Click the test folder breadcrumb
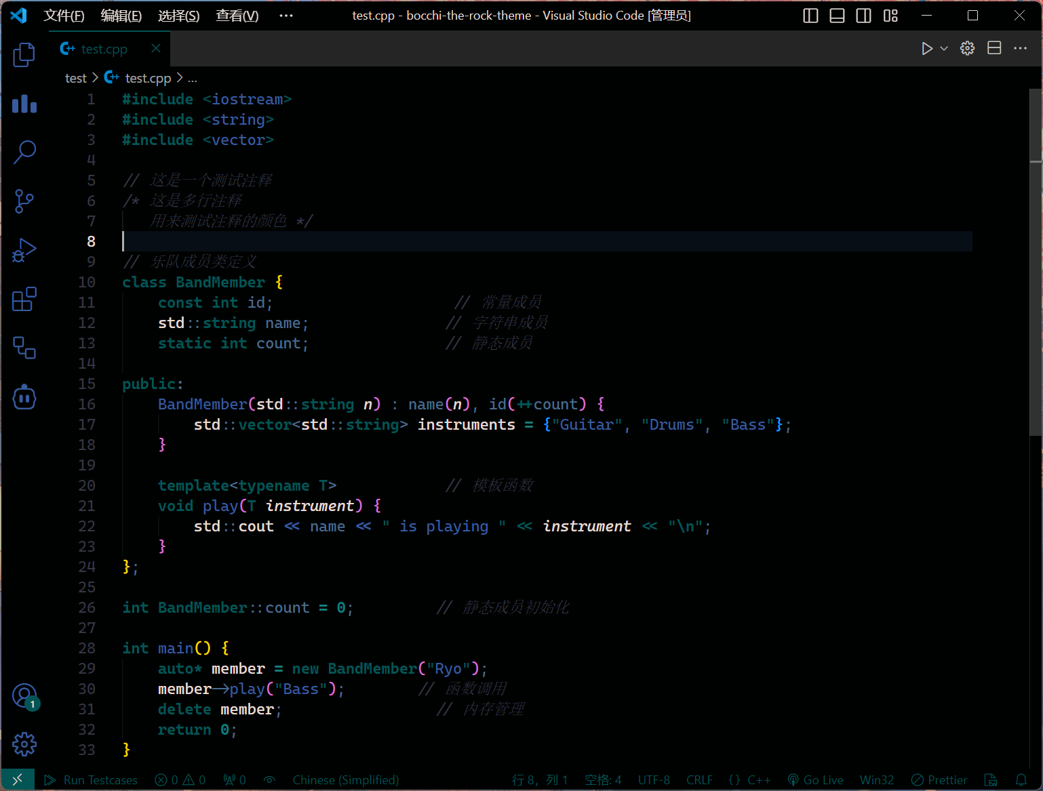The width and height of the screenshot is (1043, 791). tap(76, 79)
